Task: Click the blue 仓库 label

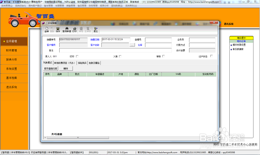Action: pyautogui.click(x=140, y=45)
